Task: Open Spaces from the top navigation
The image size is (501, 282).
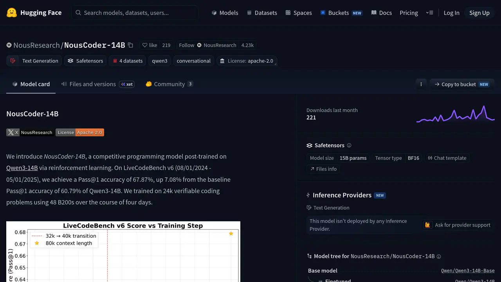Action: (x=299, y=13)
